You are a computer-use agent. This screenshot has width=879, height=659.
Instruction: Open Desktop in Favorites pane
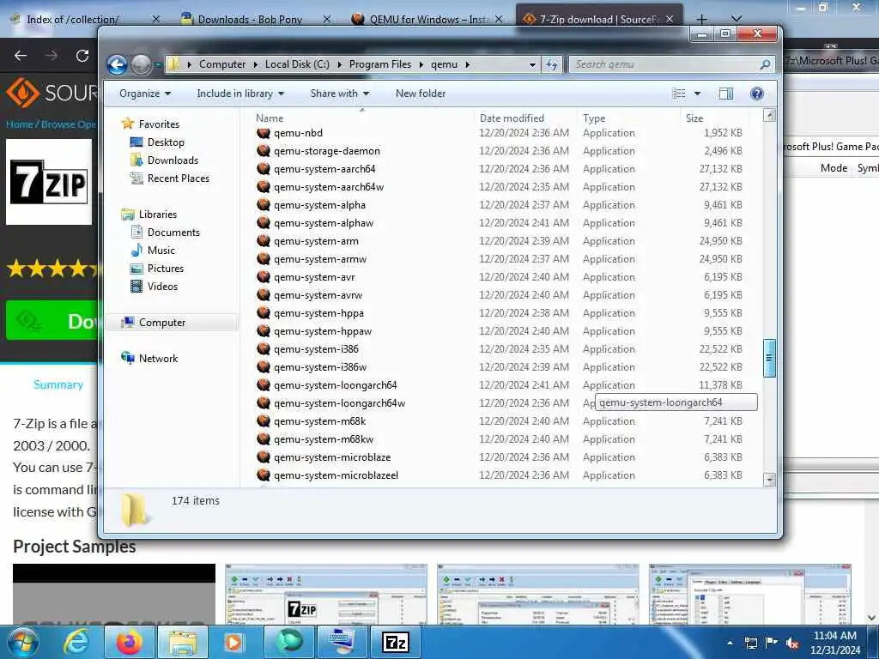tap(166, 142)
